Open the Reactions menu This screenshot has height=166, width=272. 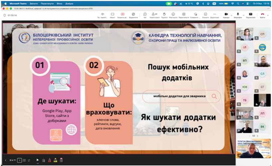click(x=173, y=15)
